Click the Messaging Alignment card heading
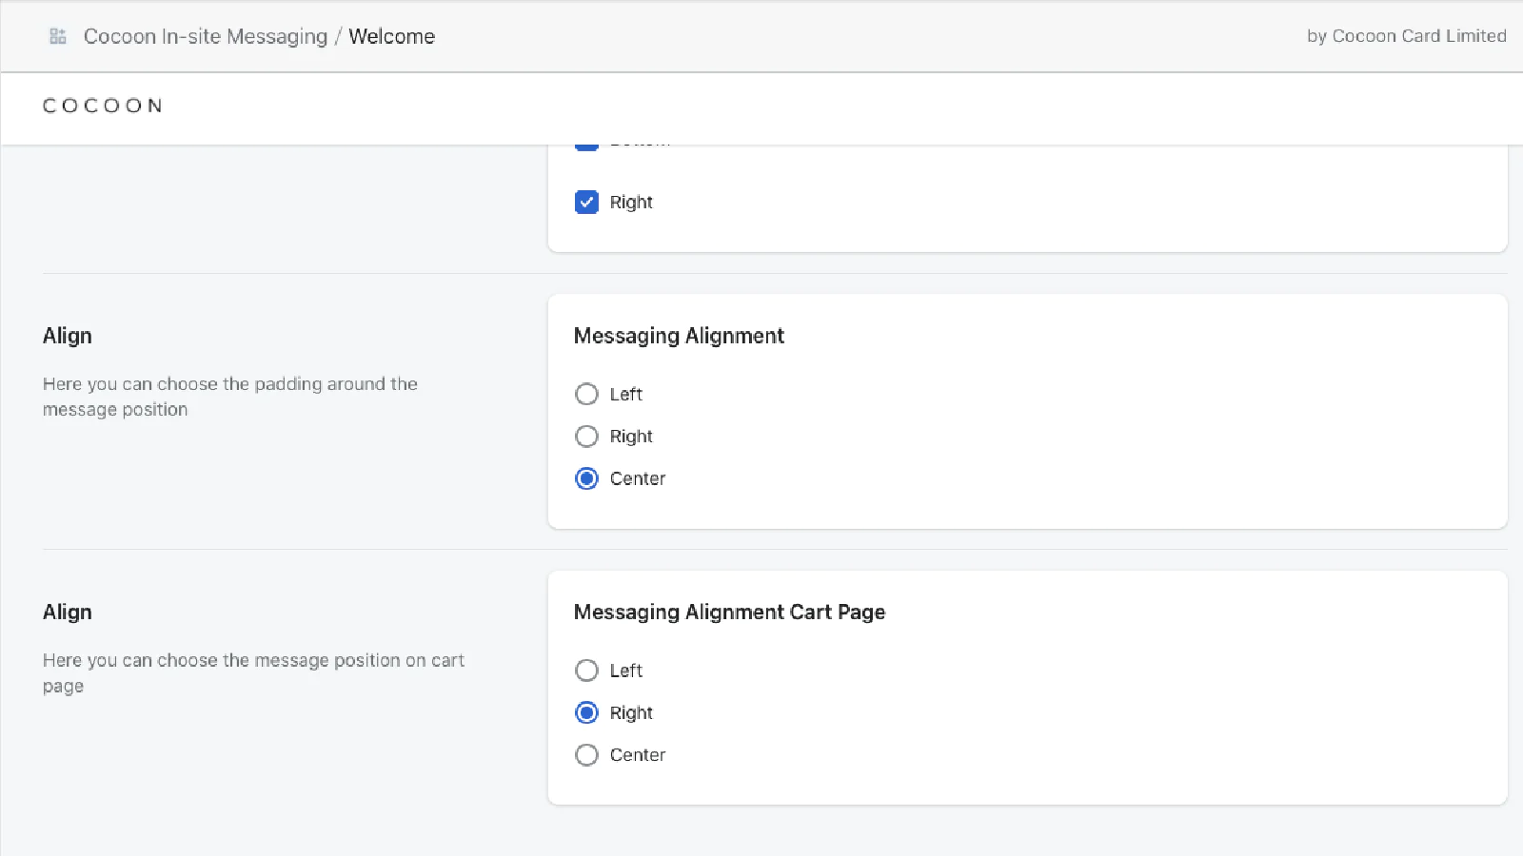Viewport: 1523px width, 856px height. (679, 336)
